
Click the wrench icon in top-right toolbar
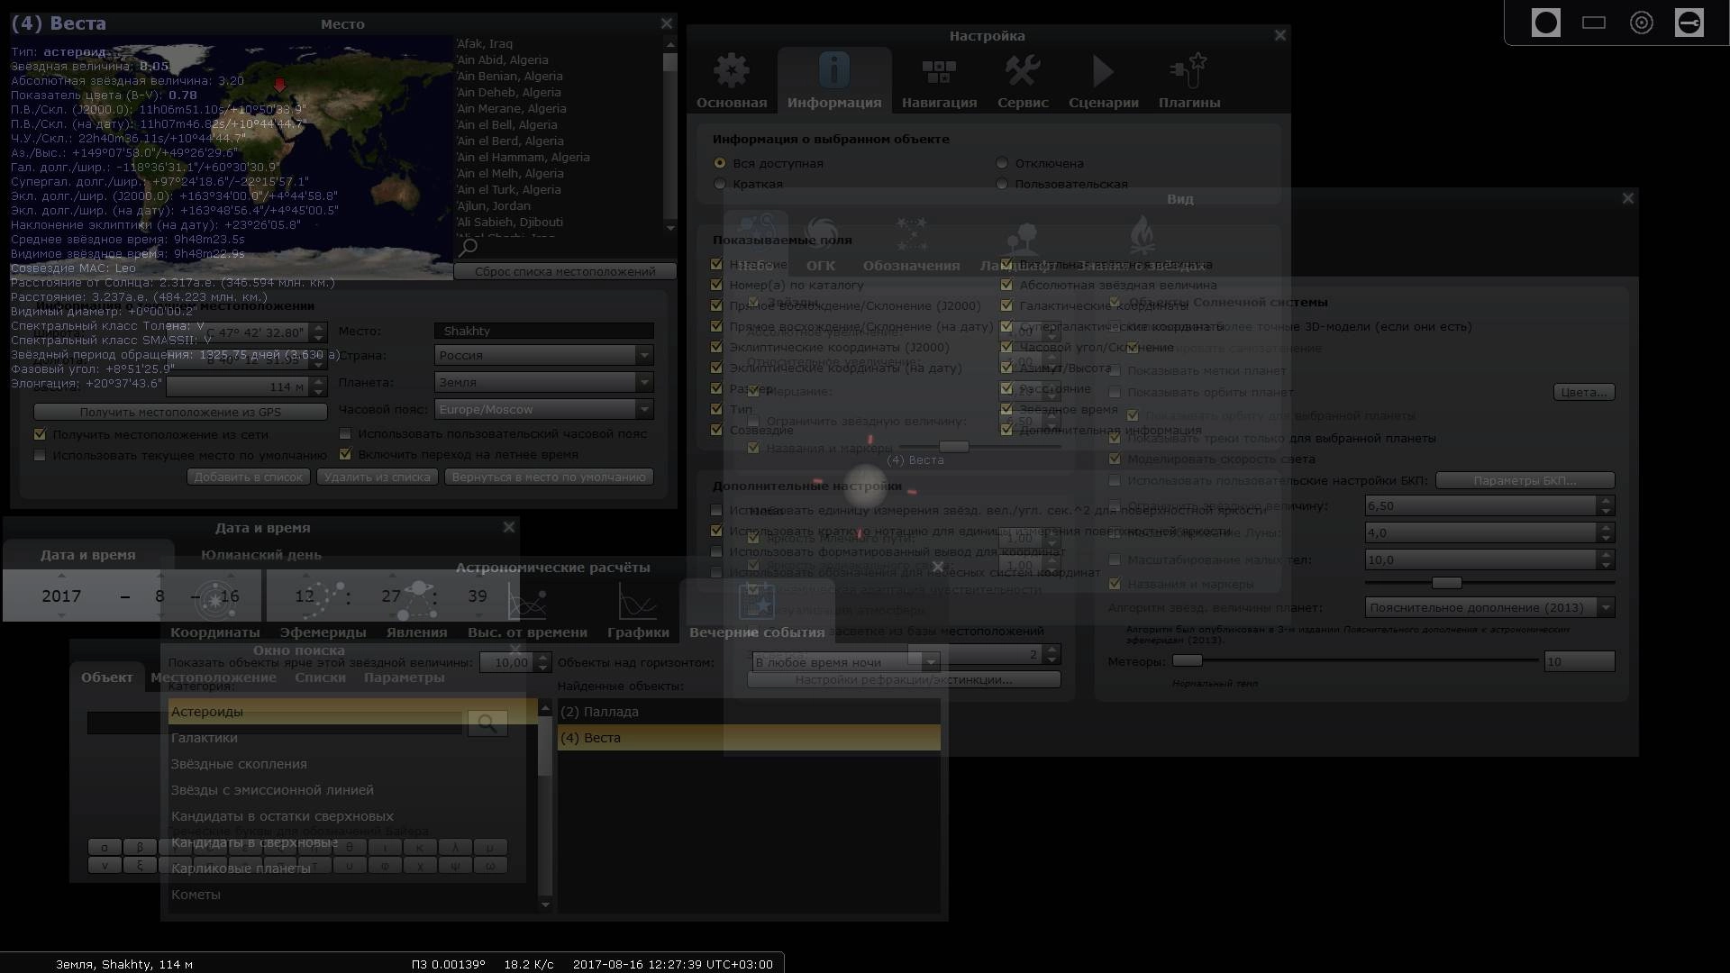point(1689,23)
